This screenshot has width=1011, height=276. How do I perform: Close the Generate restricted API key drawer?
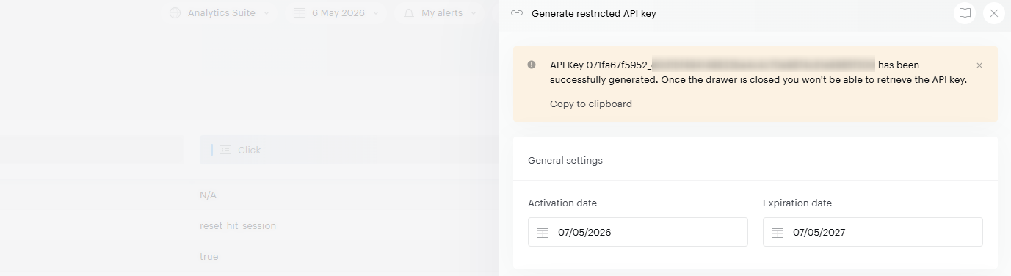click(x=993, y=13)
